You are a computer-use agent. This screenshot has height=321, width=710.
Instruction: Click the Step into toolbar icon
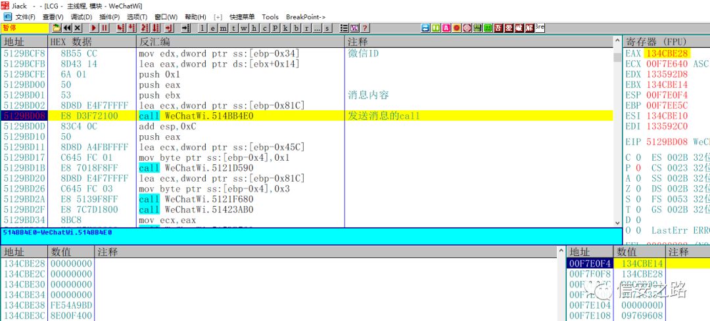pyautogui.click(x=121, y=28)
